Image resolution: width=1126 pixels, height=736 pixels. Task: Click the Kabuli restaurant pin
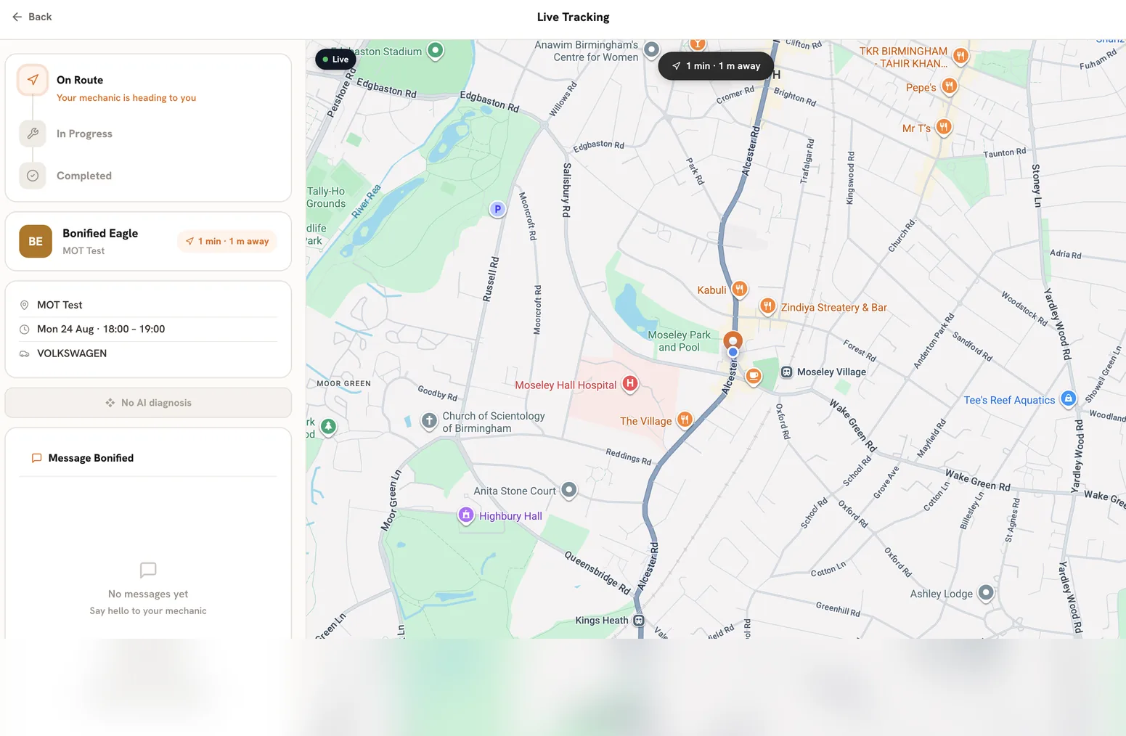click(x=739, y=289)
